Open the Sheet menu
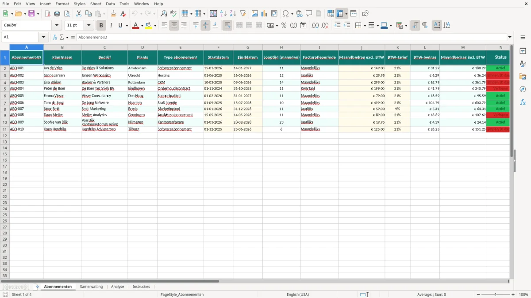The width and height of the screenshot is (531, 298). point(96,4)
